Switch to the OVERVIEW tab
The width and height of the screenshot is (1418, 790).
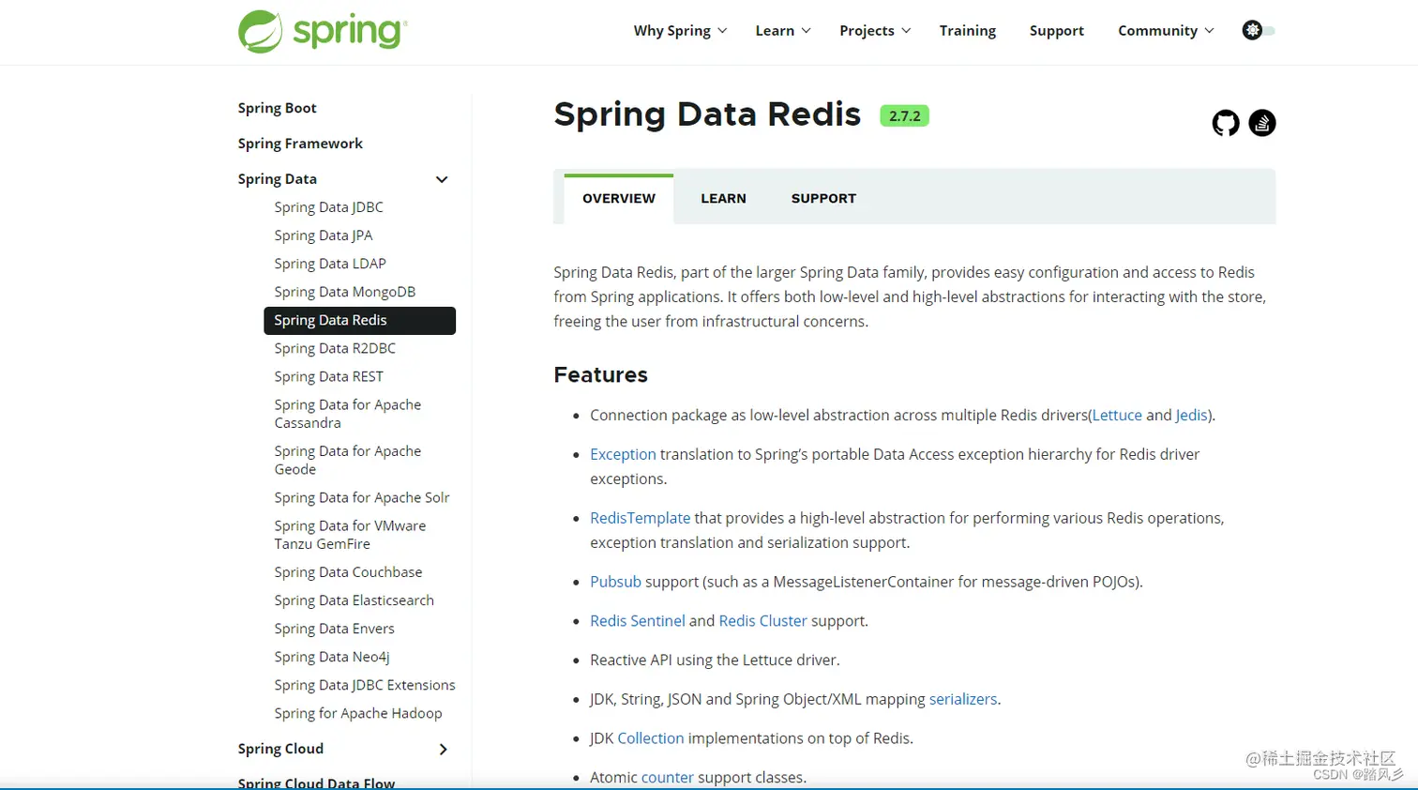tap(619, 198)
